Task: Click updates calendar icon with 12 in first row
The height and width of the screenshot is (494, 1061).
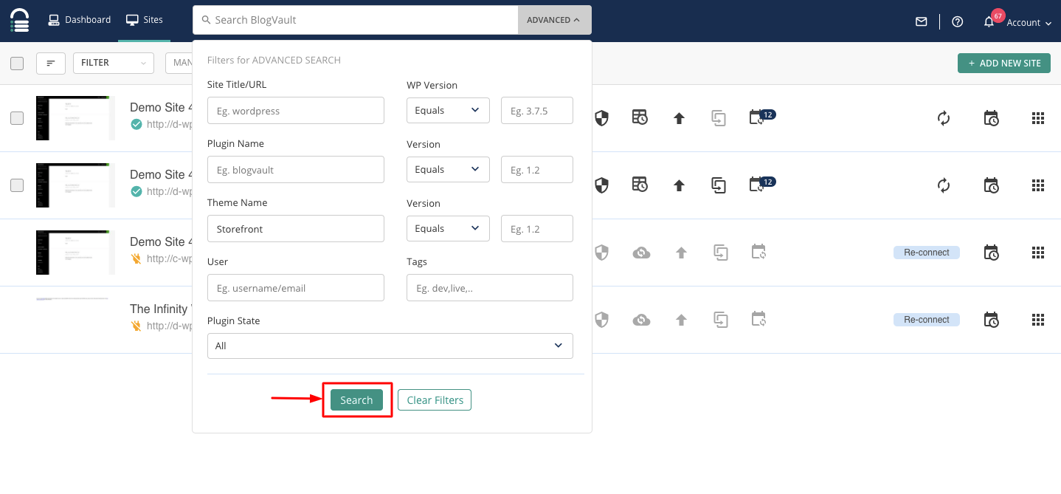Action: [761, 117]
